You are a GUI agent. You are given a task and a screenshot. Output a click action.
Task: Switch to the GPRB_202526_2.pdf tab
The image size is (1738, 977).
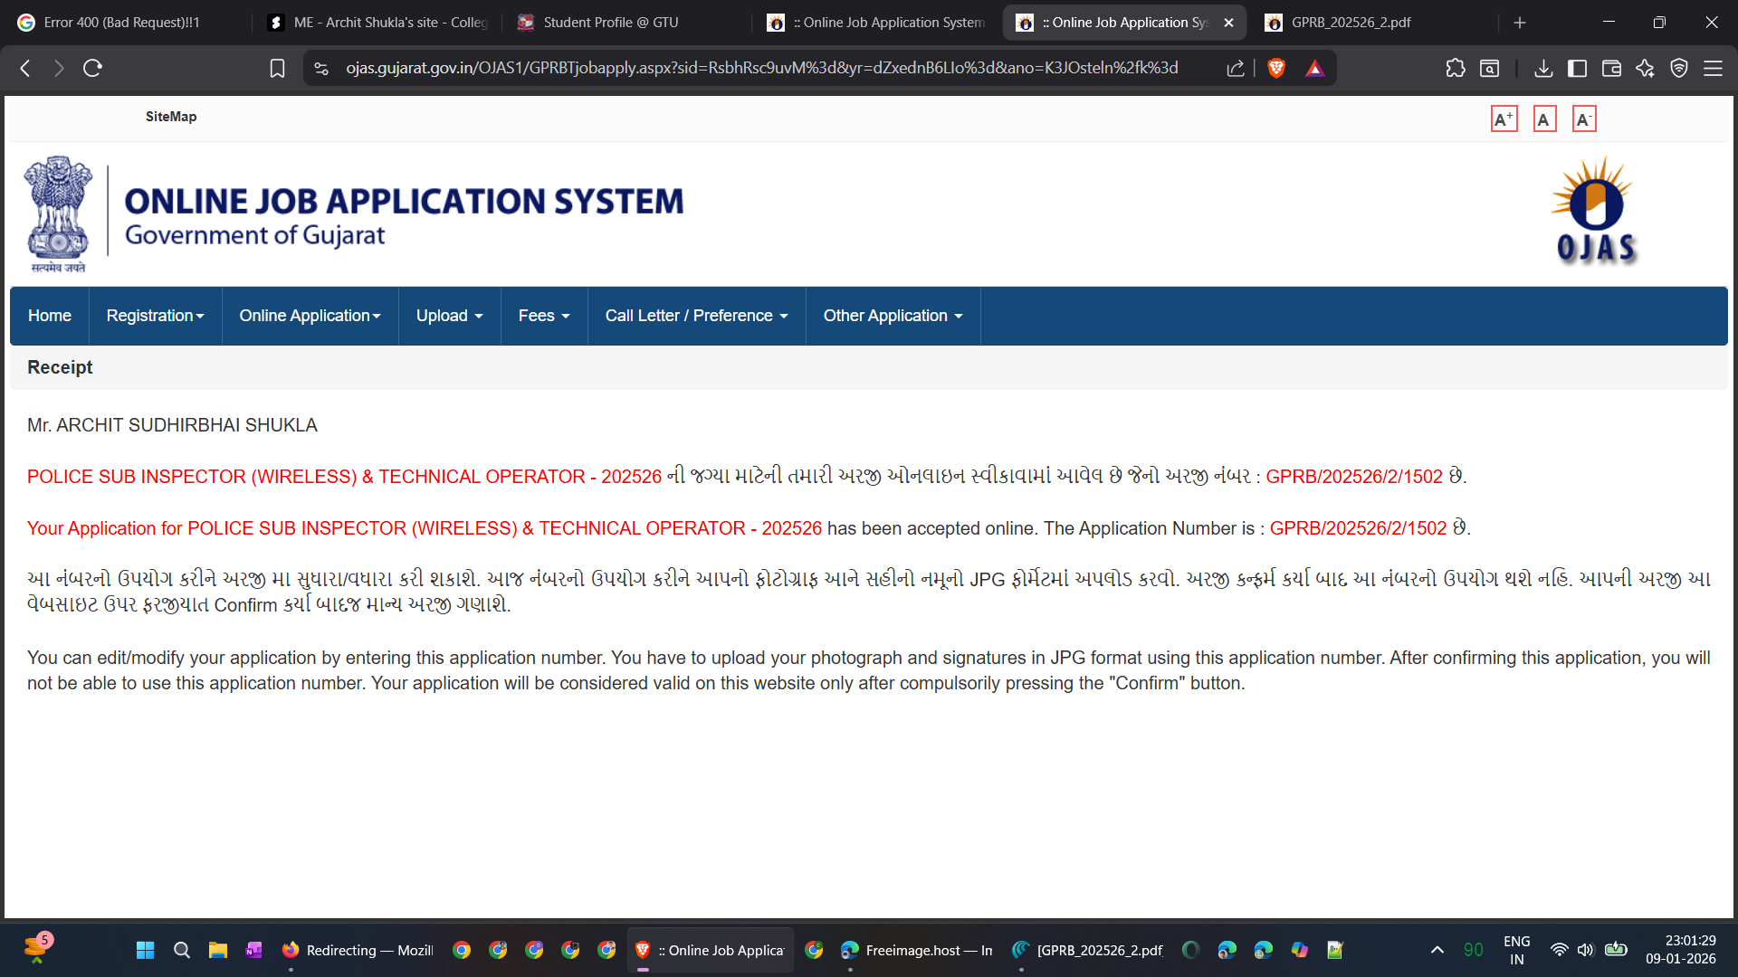(x=1350, y=23)
